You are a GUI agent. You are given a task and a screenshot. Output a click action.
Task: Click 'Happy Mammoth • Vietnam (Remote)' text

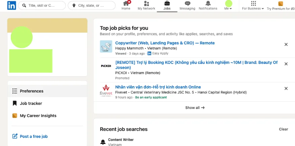point(146,48)
